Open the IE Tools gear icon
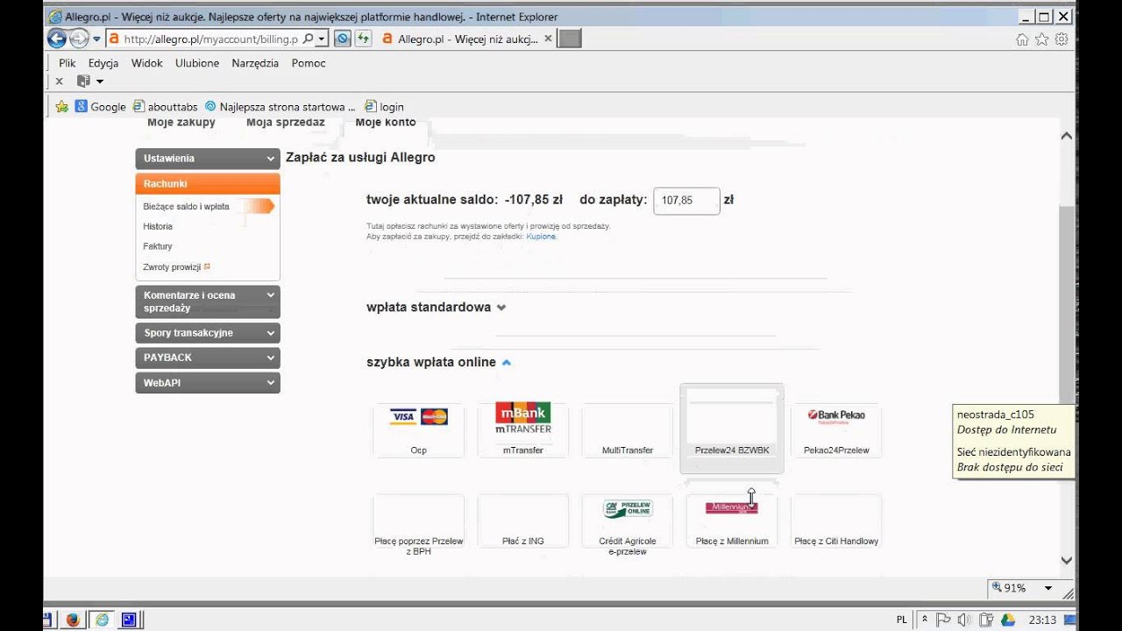This screenshot has height=631, width=1122. pyautogui.click(x=1062, y=39)
